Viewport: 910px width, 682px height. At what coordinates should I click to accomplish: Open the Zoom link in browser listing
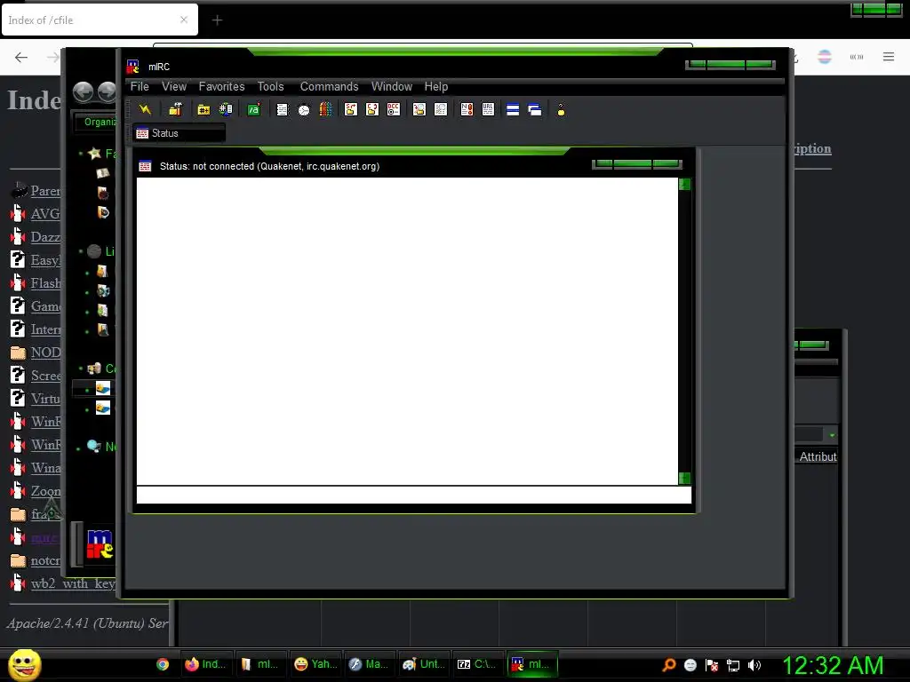(45, 491)
